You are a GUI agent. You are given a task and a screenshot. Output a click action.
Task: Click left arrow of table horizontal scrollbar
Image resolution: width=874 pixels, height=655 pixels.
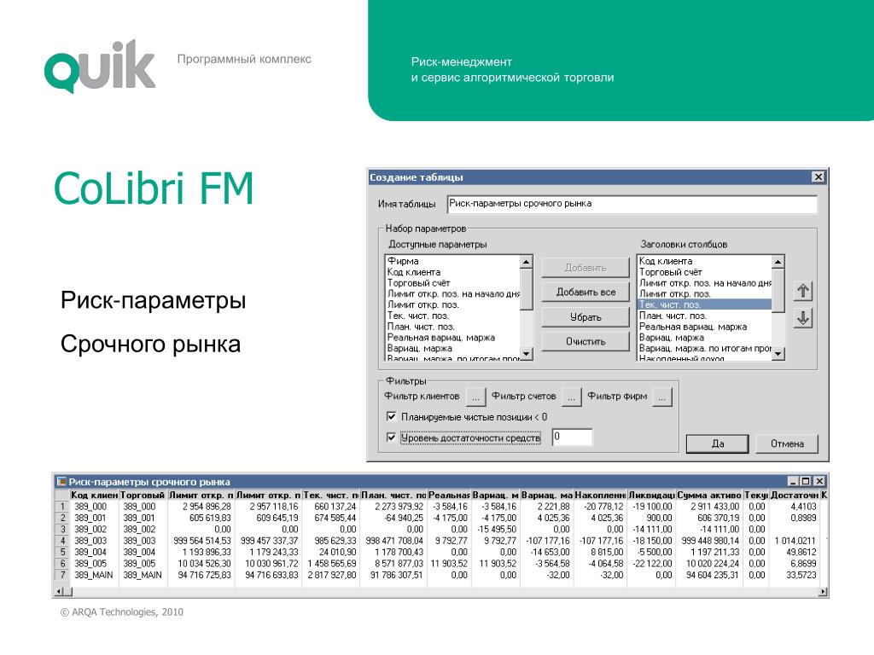(59, 592)
